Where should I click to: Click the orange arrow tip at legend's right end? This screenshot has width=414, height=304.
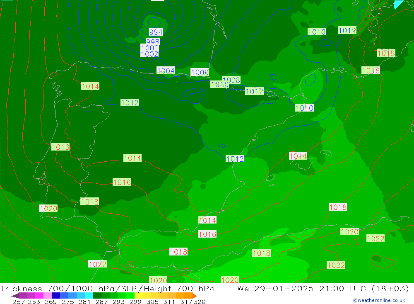(195, 296)
